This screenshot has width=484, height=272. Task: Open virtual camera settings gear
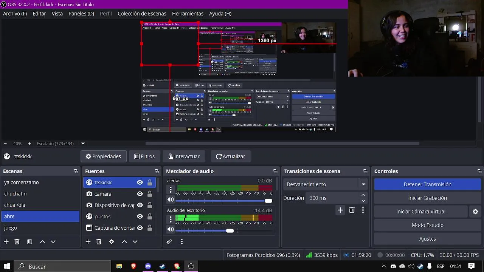[476, 212]
